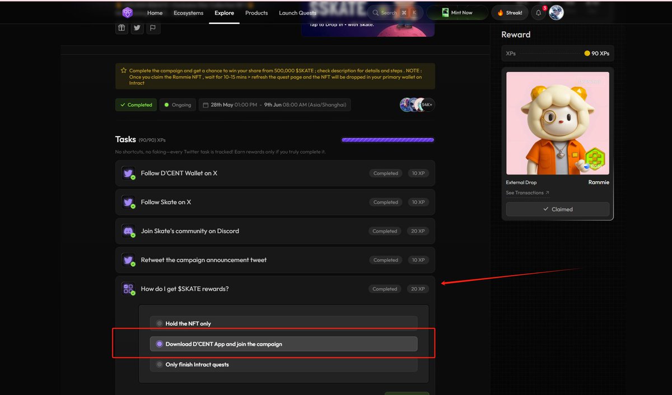Click the Completed badge on Follow Skate
The height and width of the screenshot is (395, 672).
[x=386, y=202]
